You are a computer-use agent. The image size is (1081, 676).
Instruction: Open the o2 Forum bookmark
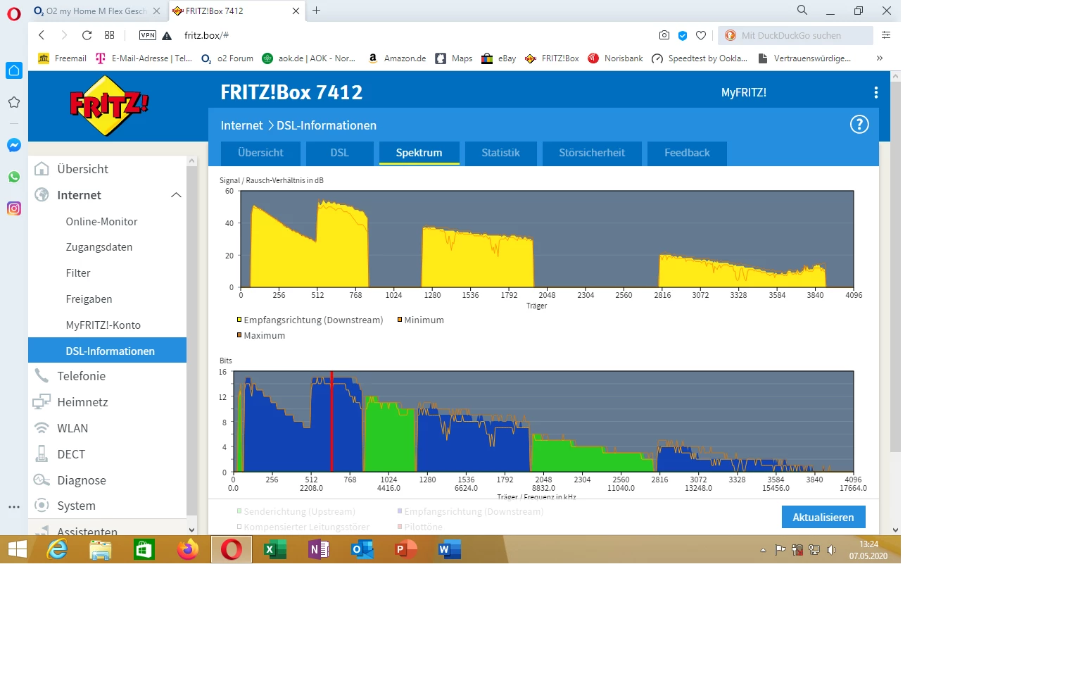227,58
